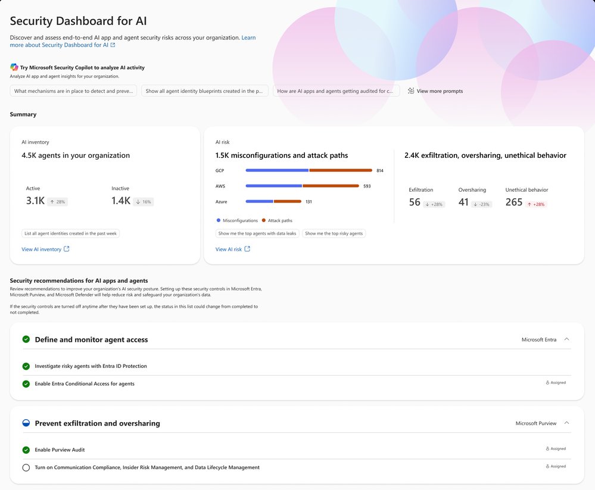The height and width of the screenshot is (490, 595).
Task: Click green check icon next to Enable Purview Audit
Action: [x=26, y=450]
